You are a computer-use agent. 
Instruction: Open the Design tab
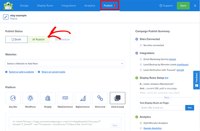coord(25,5)
